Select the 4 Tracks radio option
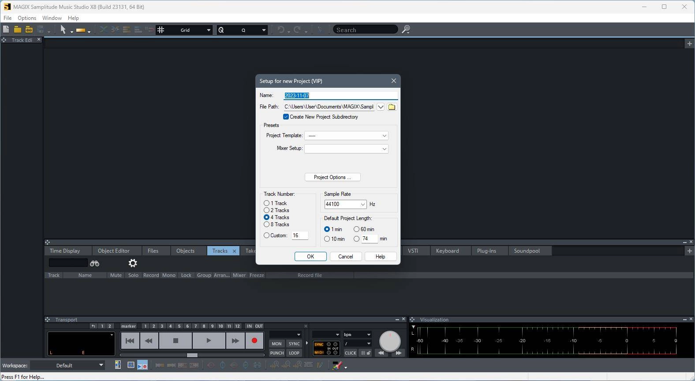This screenshot has width=695, height=381. [266, 217]
